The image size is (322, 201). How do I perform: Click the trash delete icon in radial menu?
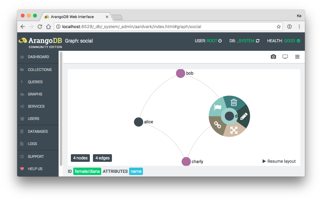pos(234,102)
